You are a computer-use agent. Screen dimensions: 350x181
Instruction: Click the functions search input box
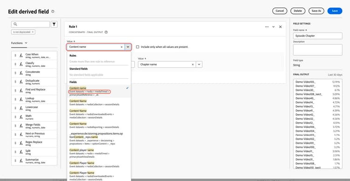click(x=30, y=24)
